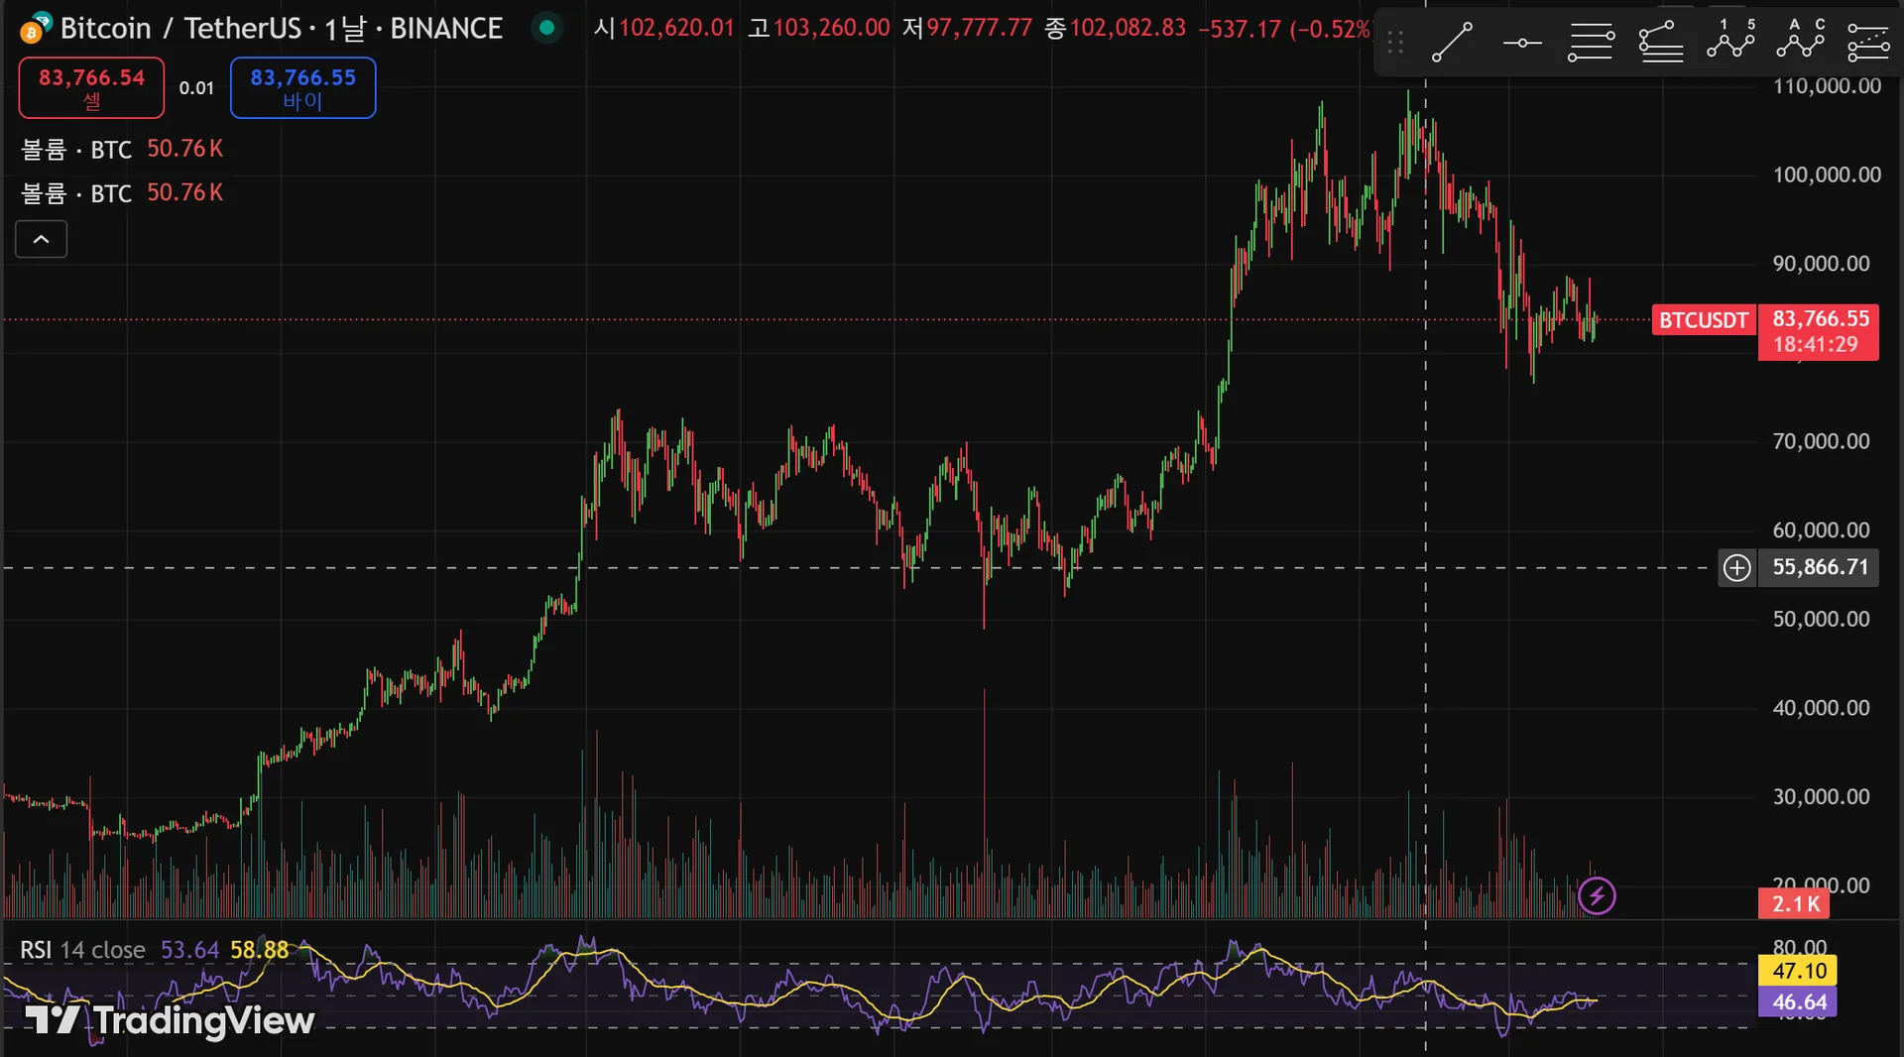Click the BINANCE exchange name in the title
1904x1057 pixels.
click(x=446, y=28)
